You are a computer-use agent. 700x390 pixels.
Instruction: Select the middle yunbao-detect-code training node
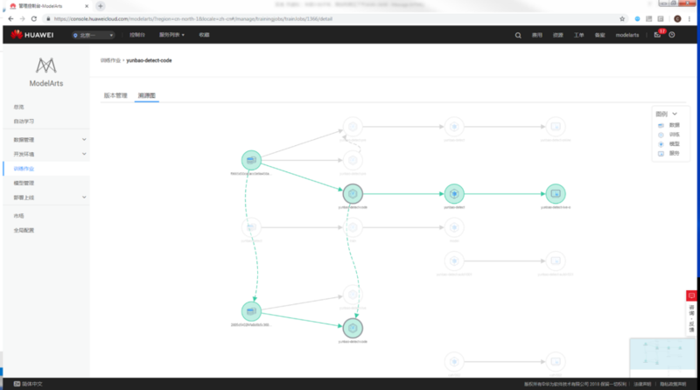coord(353,193)
